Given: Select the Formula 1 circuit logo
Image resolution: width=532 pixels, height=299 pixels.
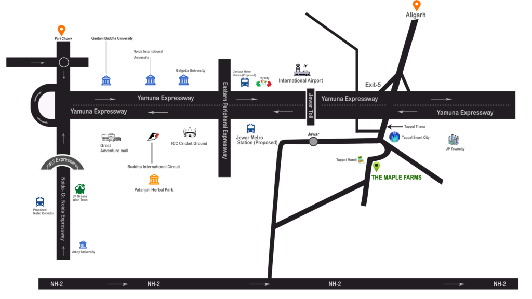Looking at the screenshot, I should (153, 137).
